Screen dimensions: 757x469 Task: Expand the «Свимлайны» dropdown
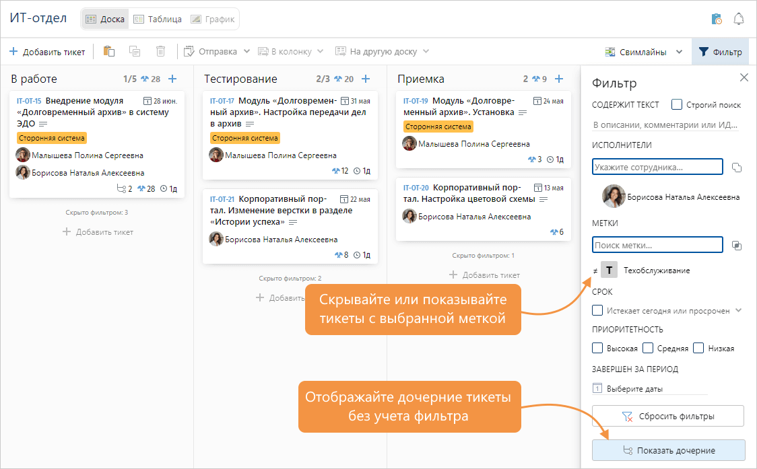click(x=679, y=52)
